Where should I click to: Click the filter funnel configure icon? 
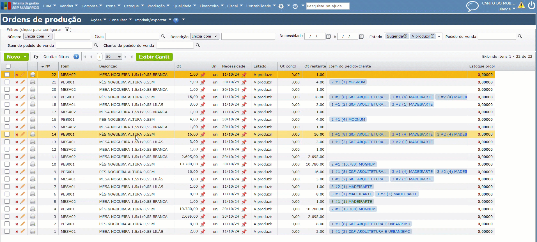coord(67,29)
